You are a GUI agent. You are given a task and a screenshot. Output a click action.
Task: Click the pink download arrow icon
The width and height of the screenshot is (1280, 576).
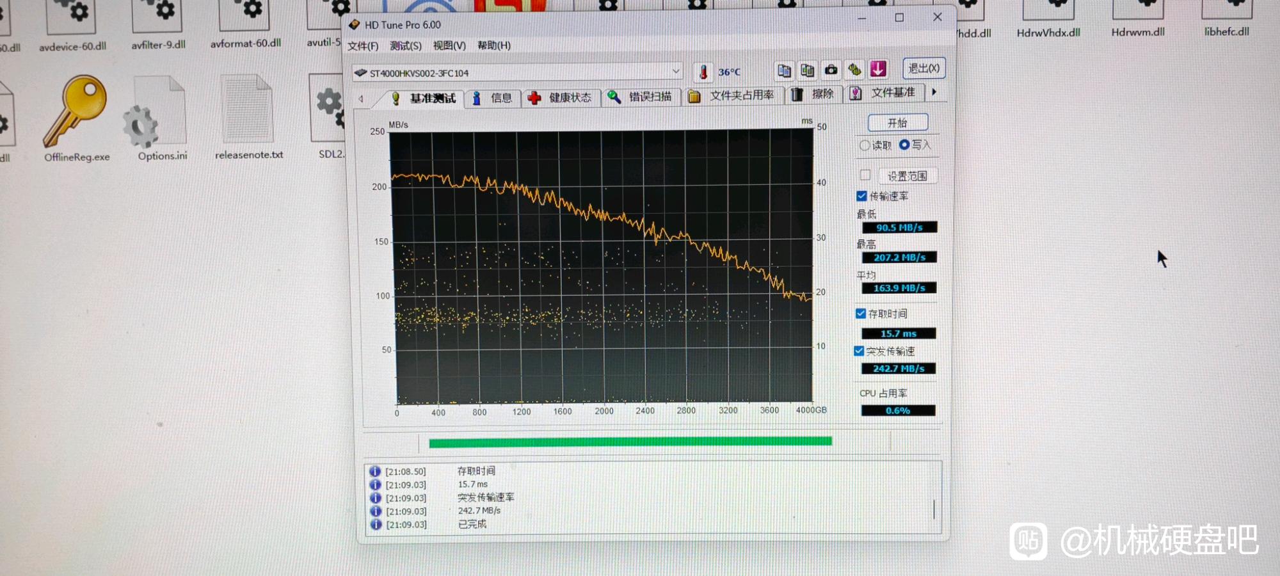pos(878,68)
